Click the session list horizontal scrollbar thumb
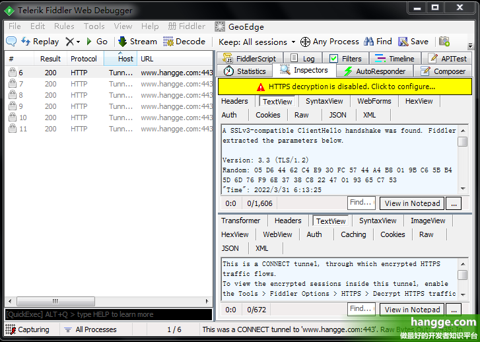This screenshot has width=480, height=342. click(x=55, y=301)
